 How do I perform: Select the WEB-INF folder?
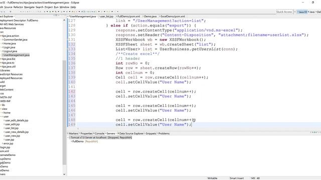tap(6, 101)
